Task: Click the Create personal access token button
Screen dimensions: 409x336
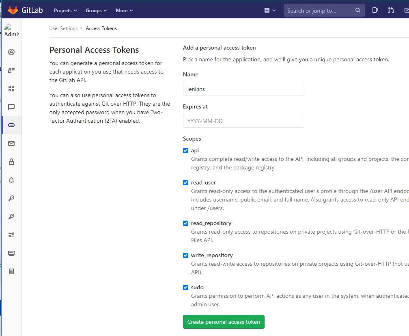Action: (x=224, y=322)
